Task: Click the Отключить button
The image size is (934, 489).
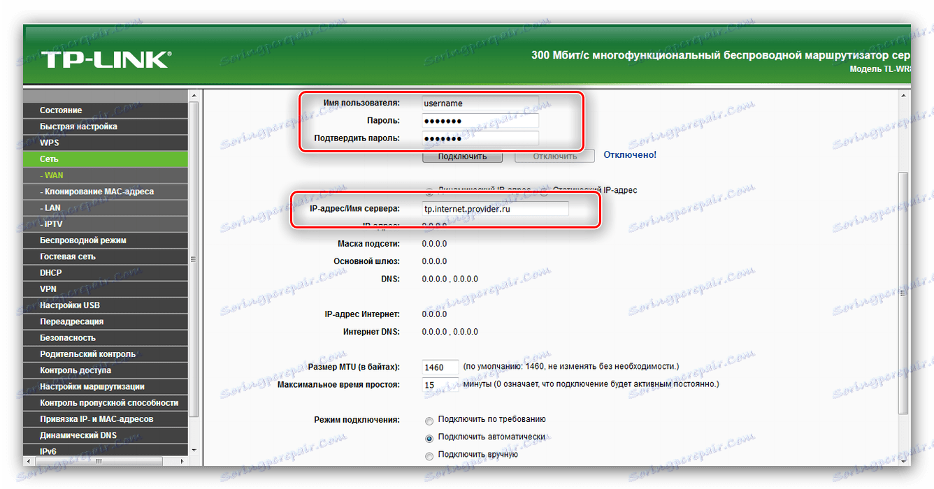Action: point(555,156)
